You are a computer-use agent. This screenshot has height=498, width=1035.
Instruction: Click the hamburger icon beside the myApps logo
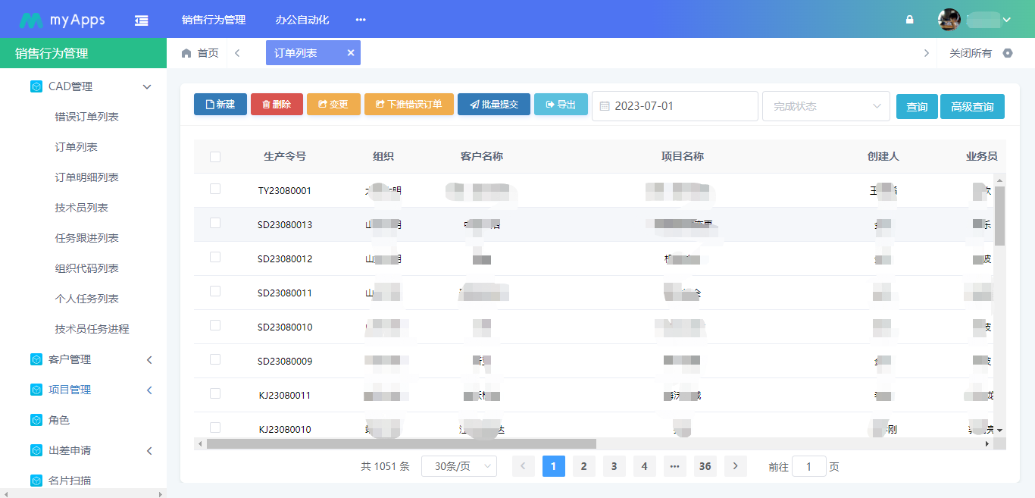(141, 19)
